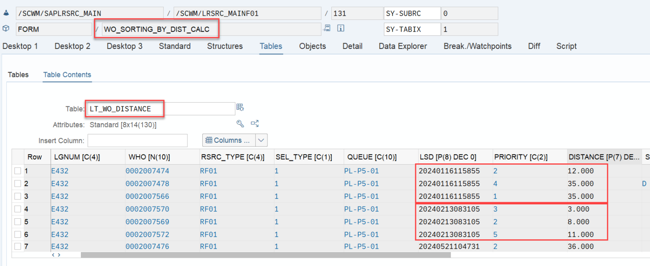The height and width of the screenshot is (266, 650).
Task: Open table services via grid-gear icon beside Table field
Action: (x=240, y=107)
